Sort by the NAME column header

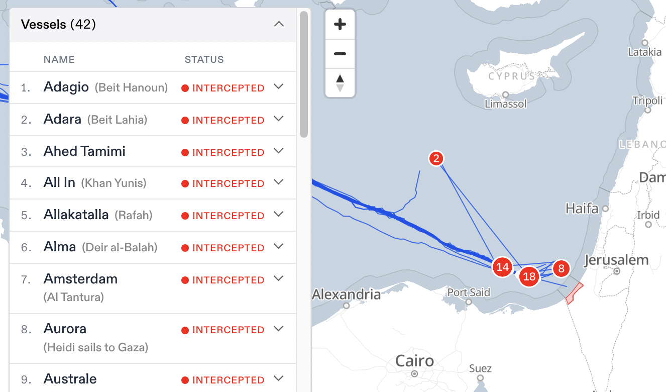[x=59, y=59]
